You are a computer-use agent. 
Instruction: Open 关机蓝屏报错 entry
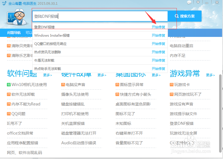tap(73, 123)
